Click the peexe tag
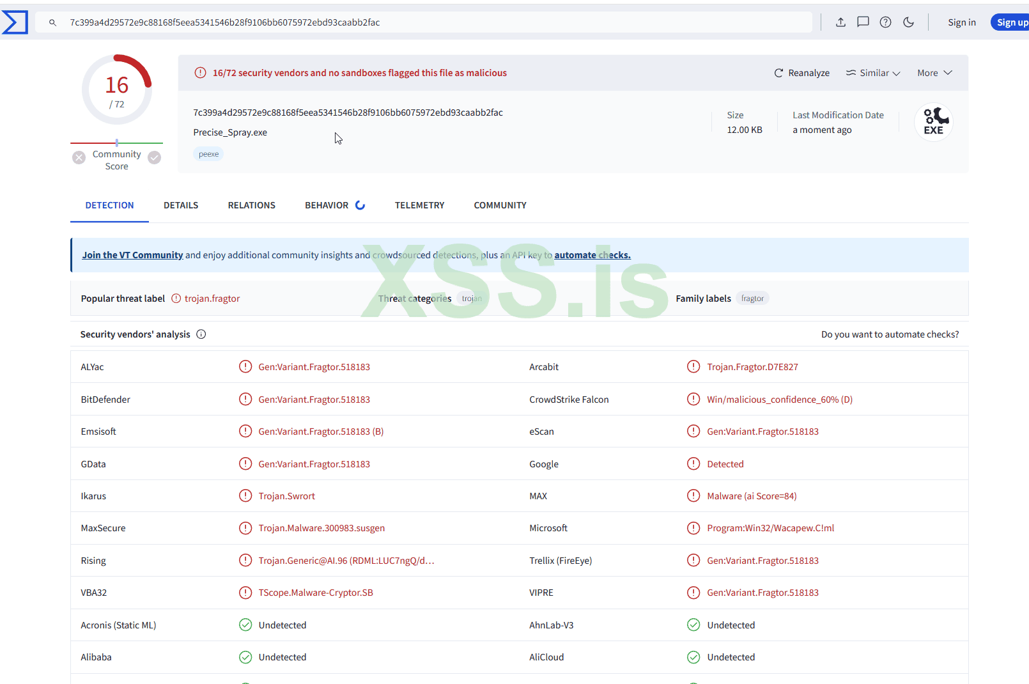Image resolution: width=1029 pixels, height=684 pixels. coord(208,154)
